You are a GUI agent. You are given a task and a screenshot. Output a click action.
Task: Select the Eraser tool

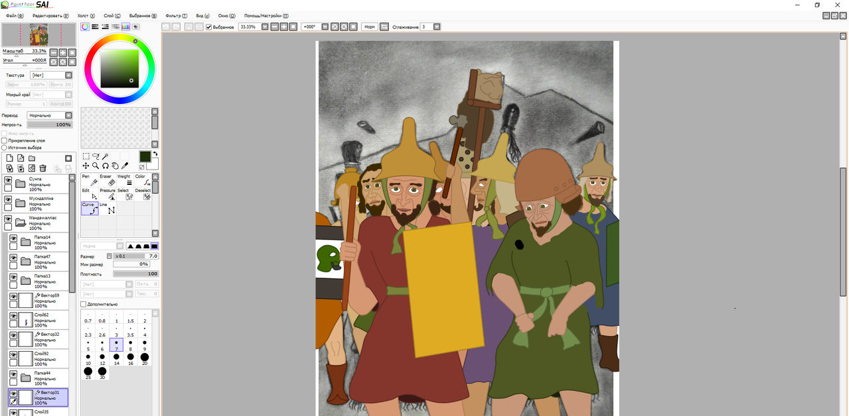[108, 180]
